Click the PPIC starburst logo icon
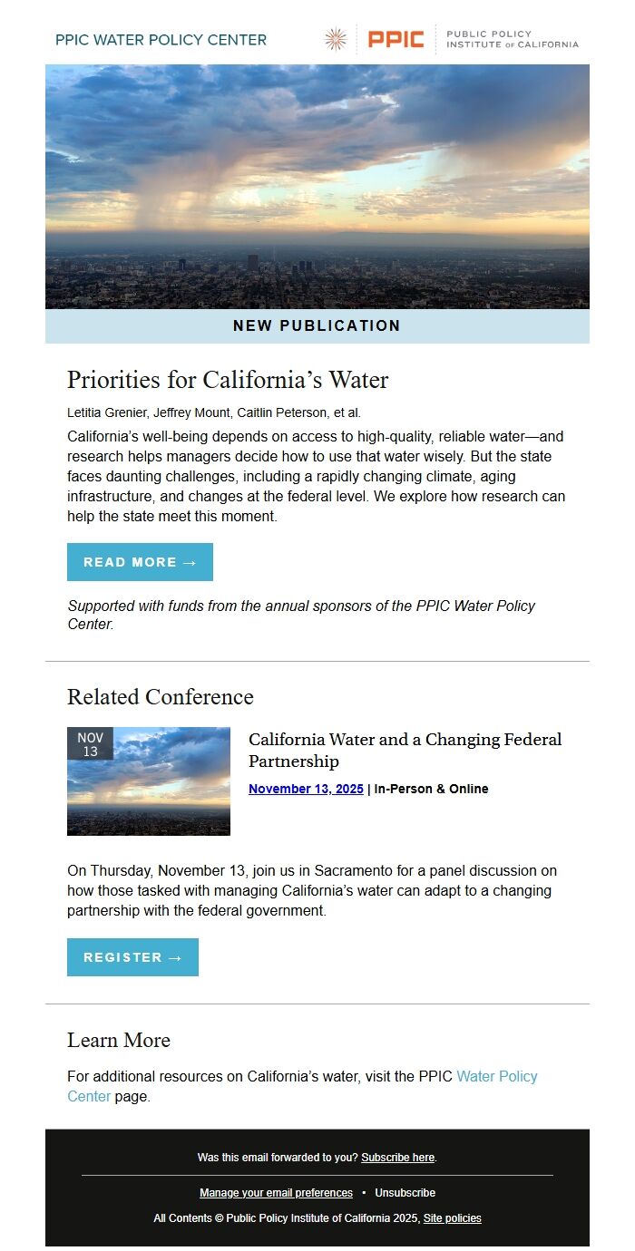 (336, 40)
